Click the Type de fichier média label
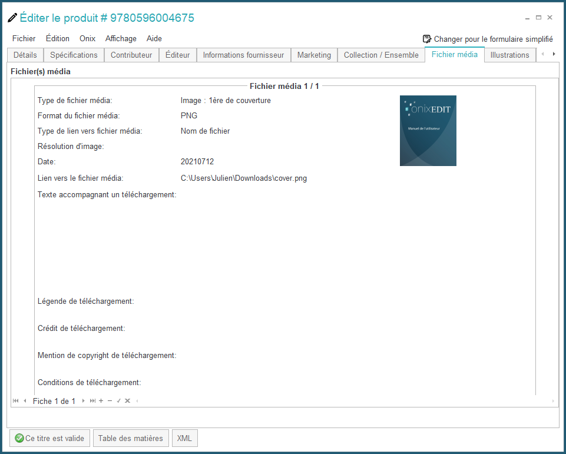 click(75, 100)
